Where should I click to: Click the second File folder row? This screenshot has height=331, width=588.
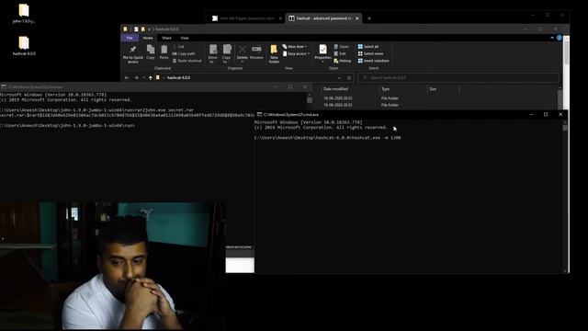click(390, 105)
